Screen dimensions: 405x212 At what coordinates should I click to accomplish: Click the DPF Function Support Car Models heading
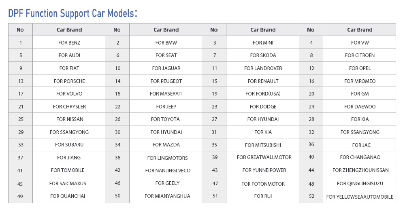point(72,13)
